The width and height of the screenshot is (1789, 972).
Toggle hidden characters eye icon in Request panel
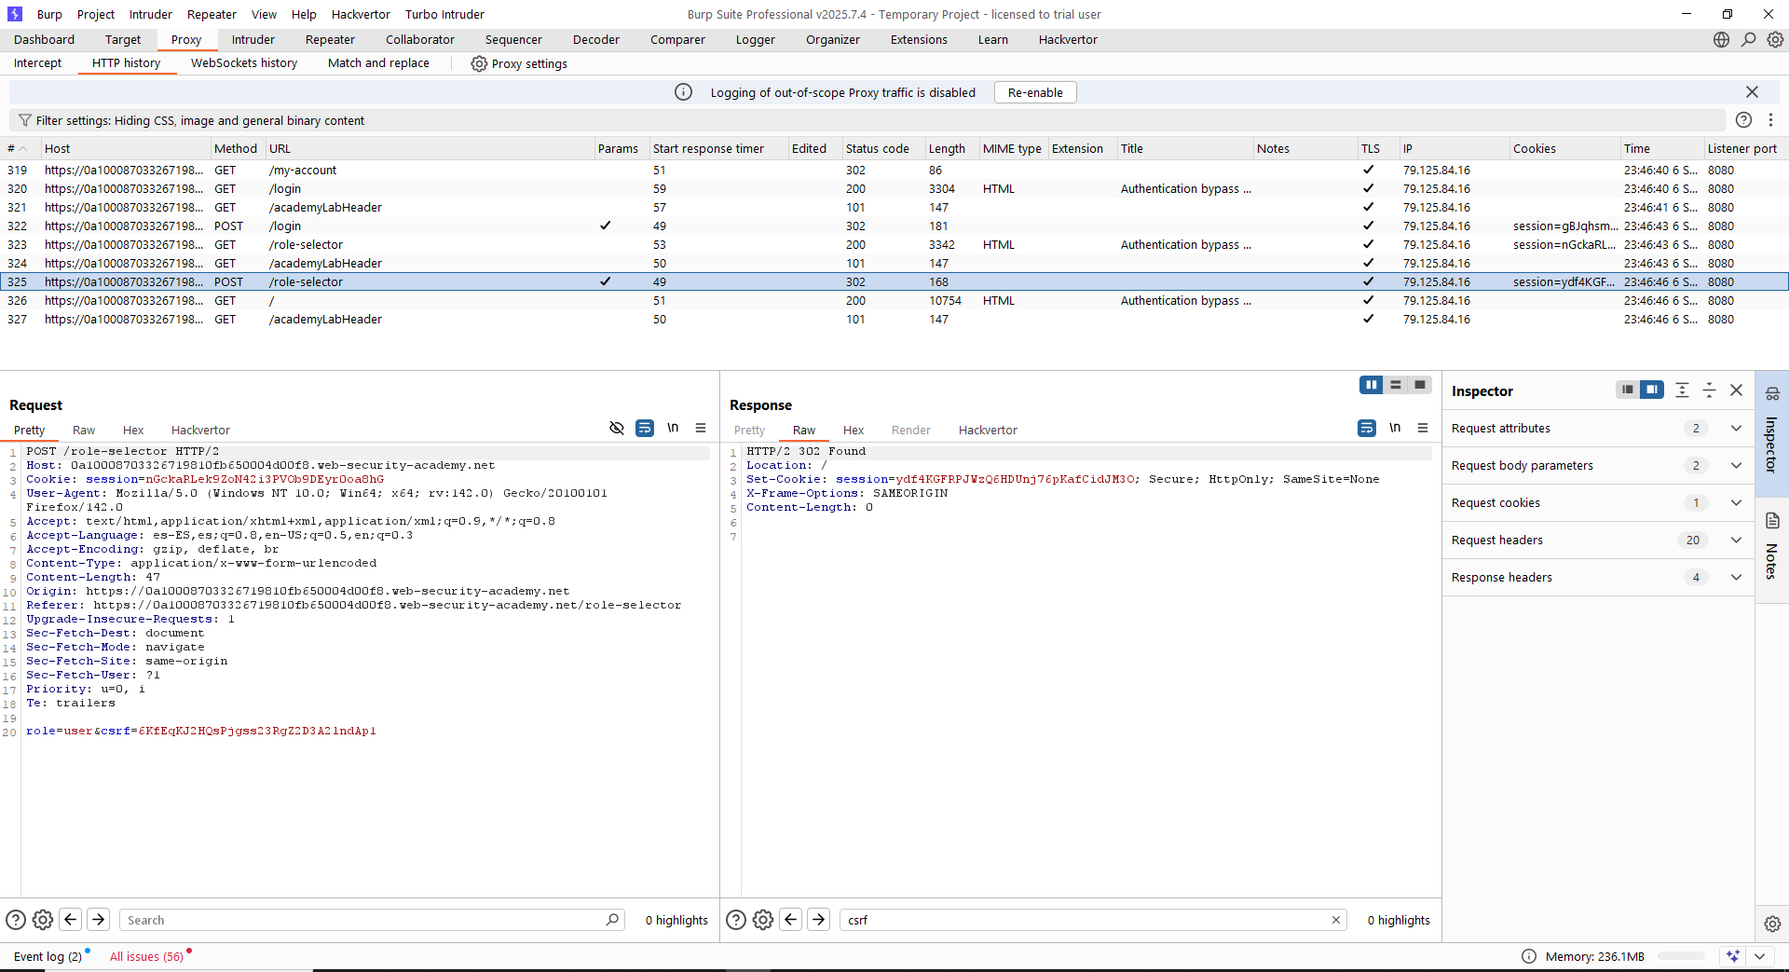(x=616, y=428)
